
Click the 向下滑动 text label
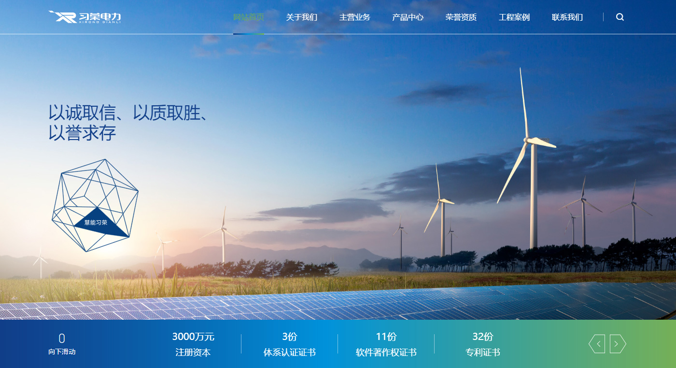[62, 352]
